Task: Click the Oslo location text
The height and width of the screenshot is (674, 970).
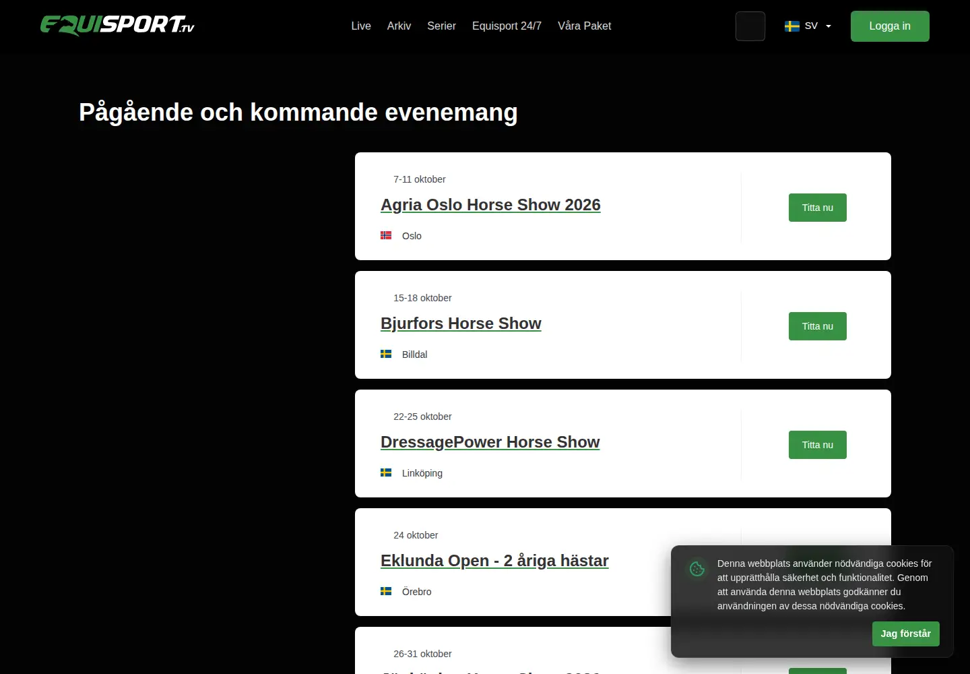Action: point(412,236)
